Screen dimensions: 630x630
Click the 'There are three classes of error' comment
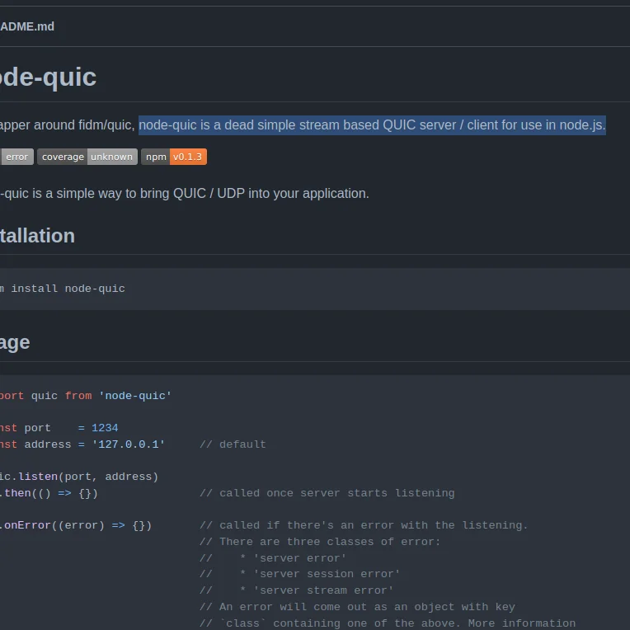point(320,542)
